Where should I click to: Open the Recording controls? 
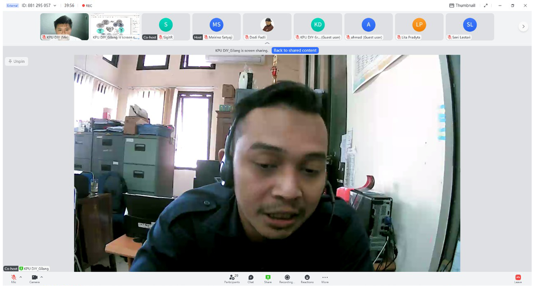click(287, 278)
